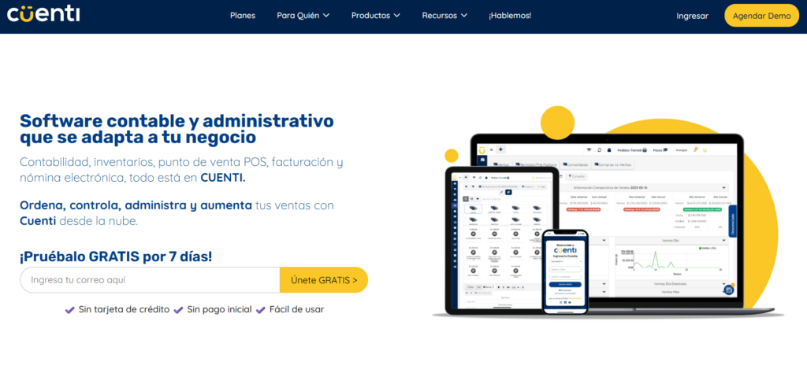Click the Únete GRATIS button
Screen dimensions: 807x380
[x=324, y=280]
